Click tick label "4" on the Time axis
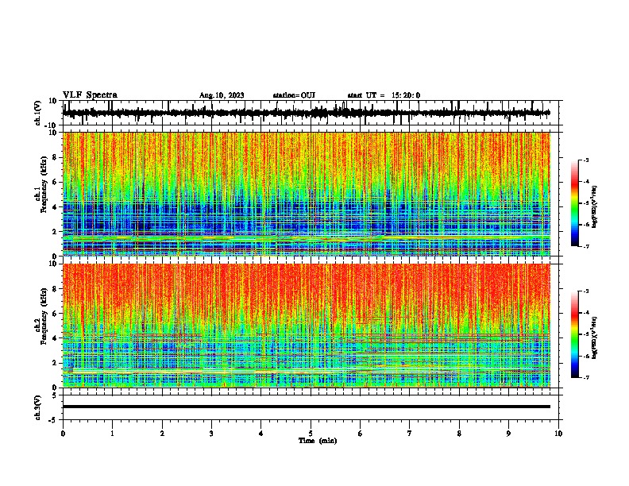This screenshot has height=486, width=629. (x=261, y=434)
